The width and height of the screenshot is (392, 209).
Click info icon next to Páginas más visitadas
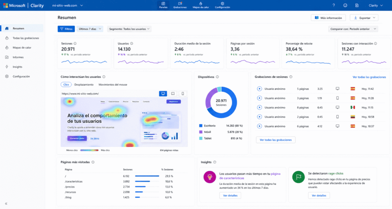click(x=93, y=162)
